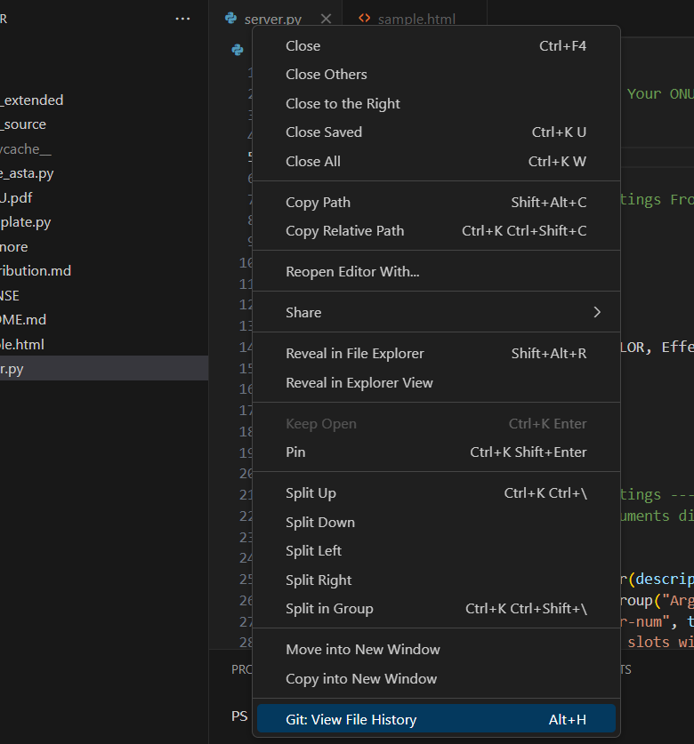This screenshot has width=694, height=744.
Task: Open the _extended folder in Explorer
Action: coord(104,100)
